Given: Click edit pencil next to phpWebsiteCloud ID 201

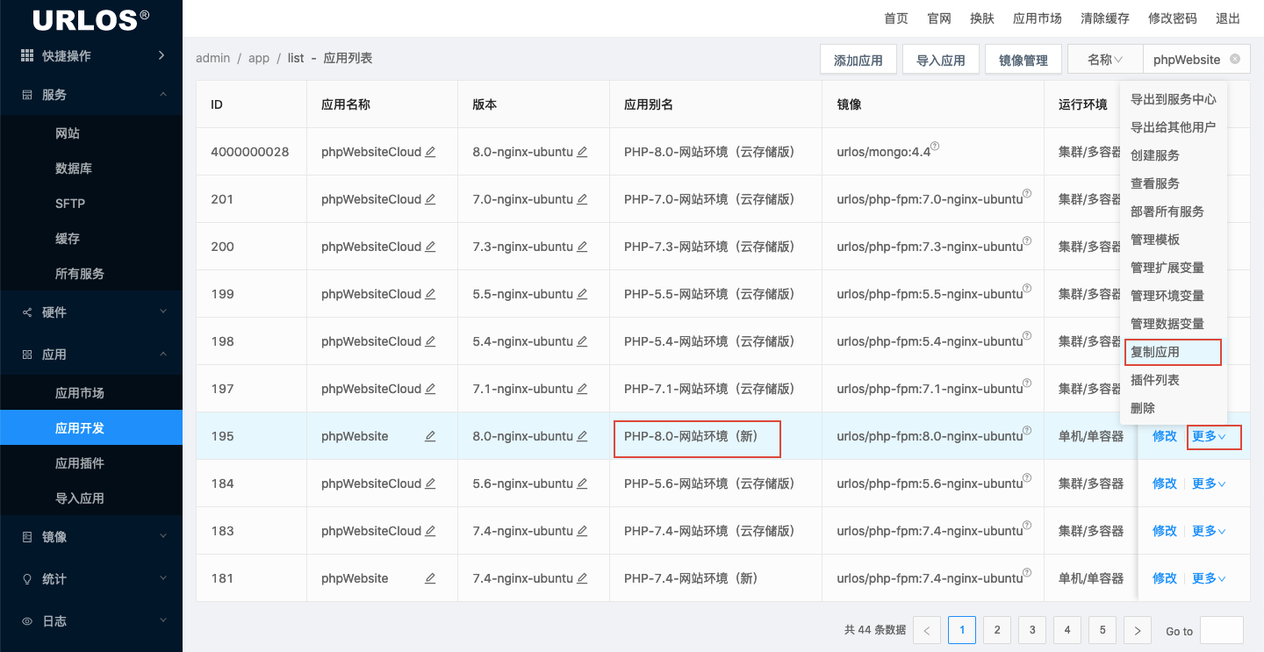Looking at the screenshot, I should tap(430, 199).
